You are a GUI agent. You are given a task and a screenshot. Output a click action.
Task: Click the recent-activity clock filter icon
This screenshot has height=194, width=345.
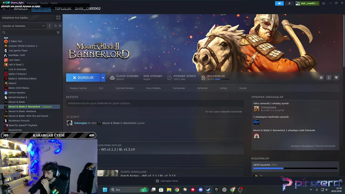(55, 26)
